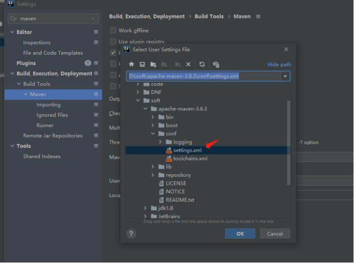Click the scope icon next to Editor
The image size is (354, 263).
coord(96,32)
